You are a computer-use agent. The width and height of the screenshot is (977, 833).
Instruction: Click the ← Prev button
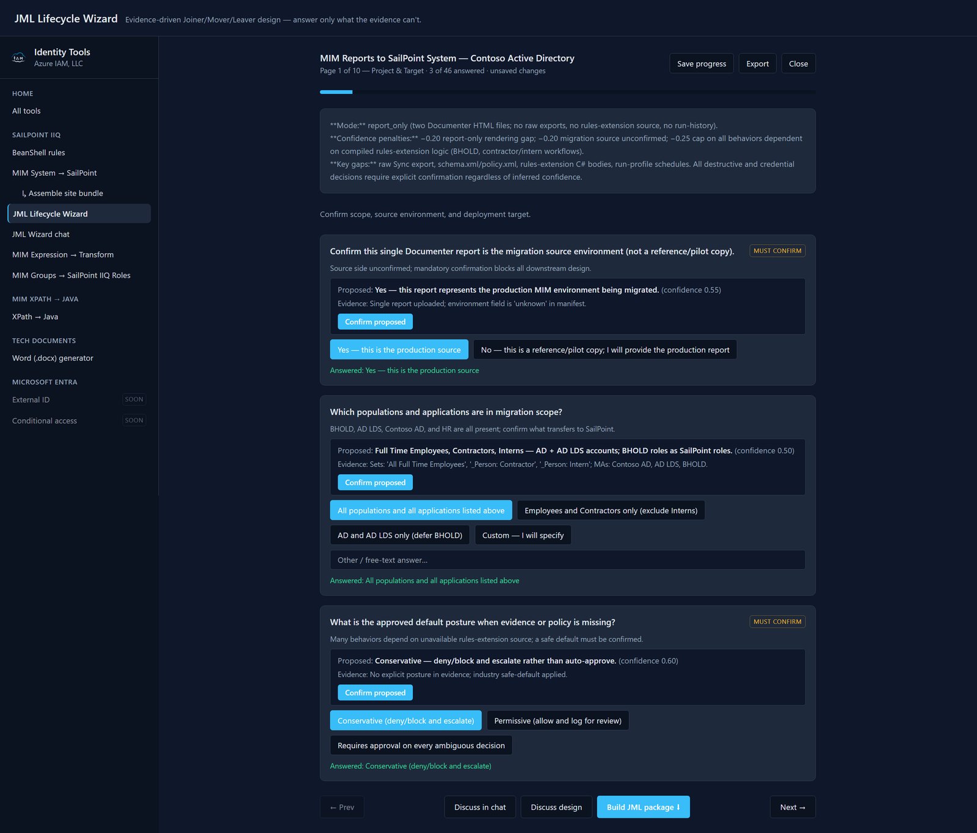[342, 807]
